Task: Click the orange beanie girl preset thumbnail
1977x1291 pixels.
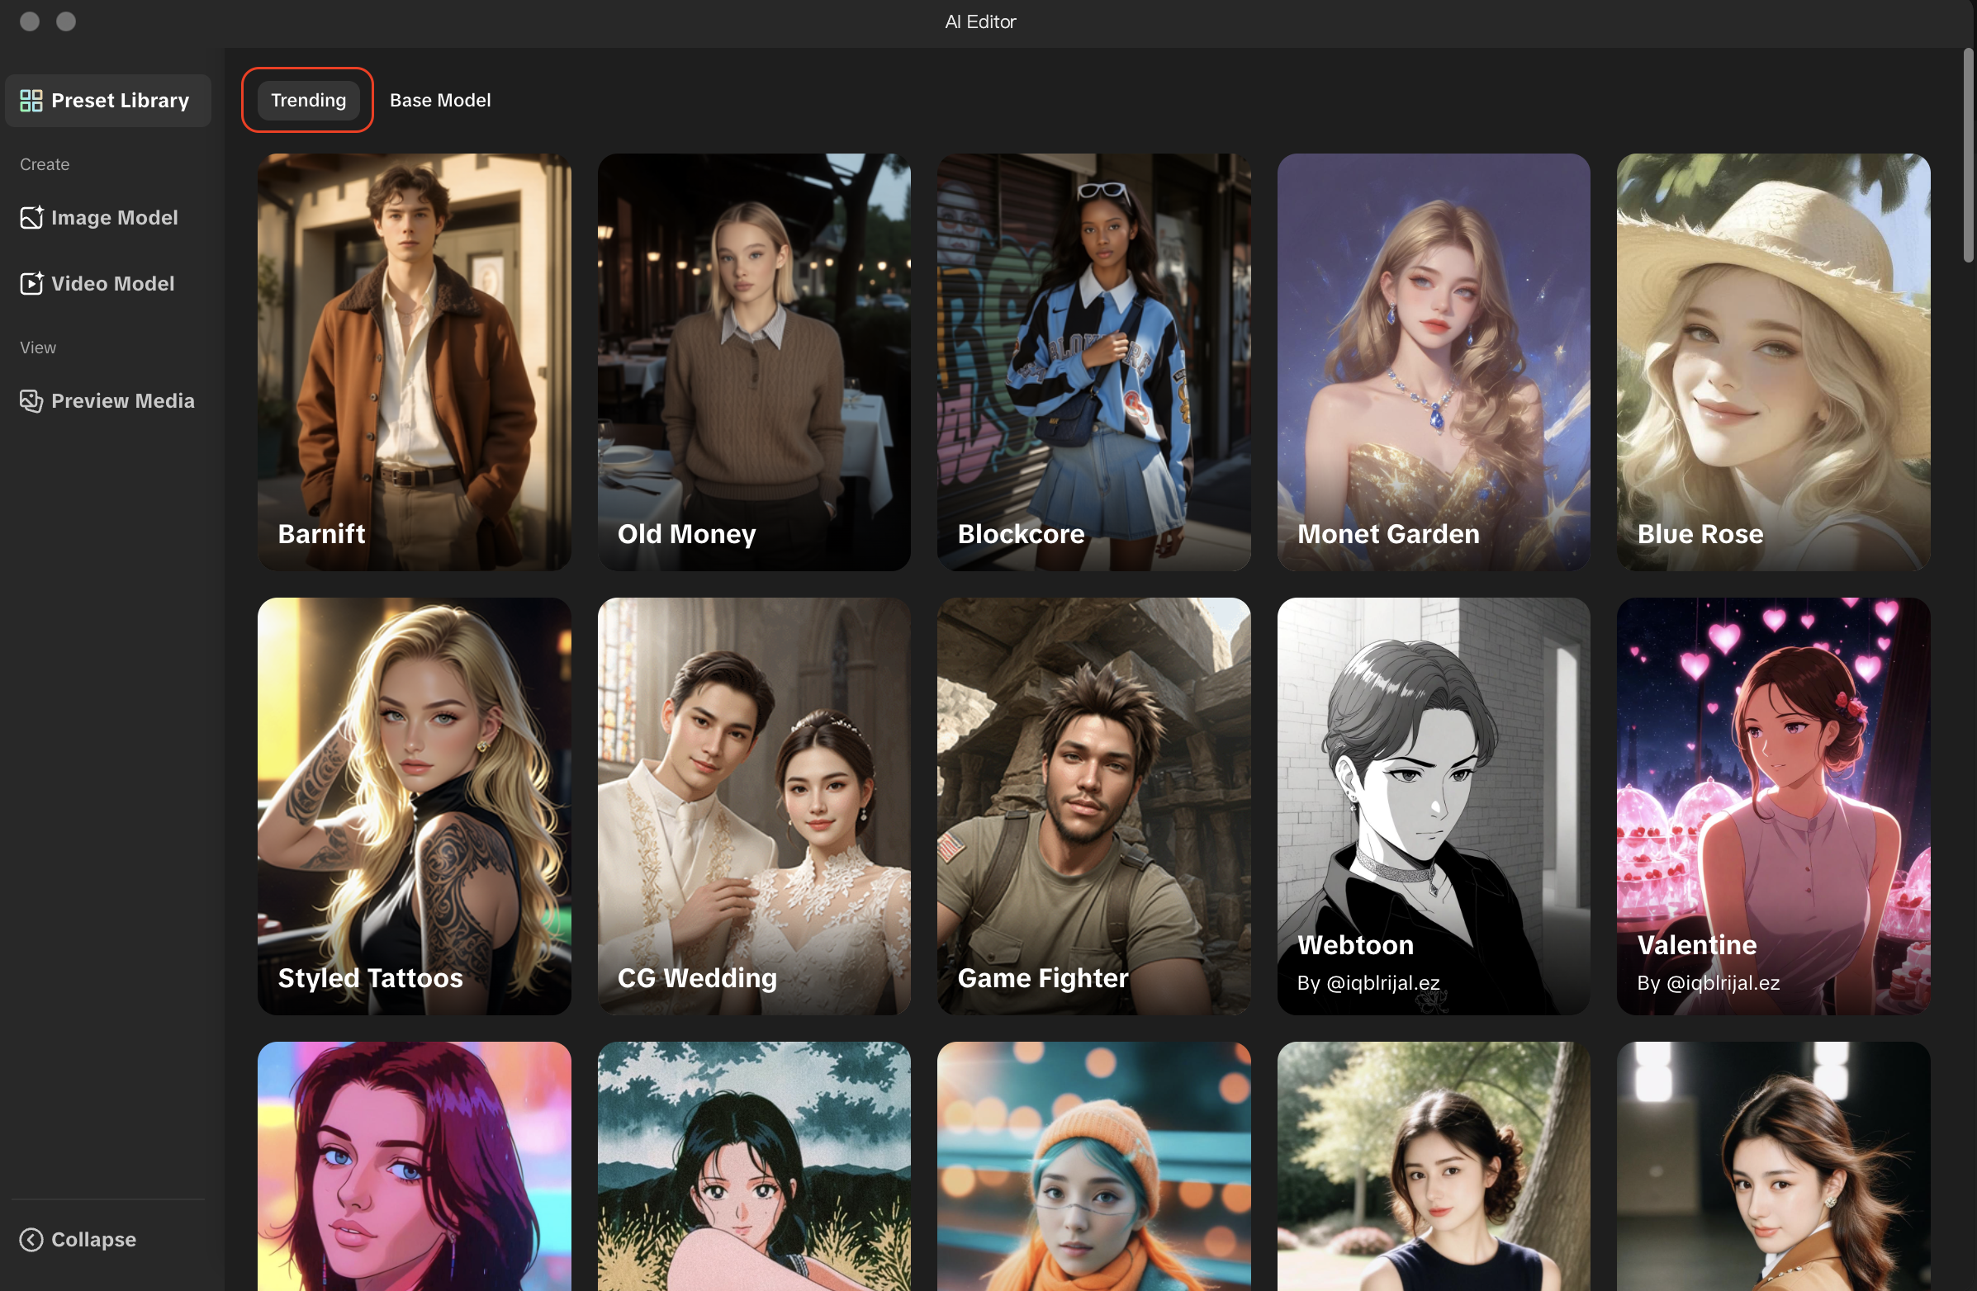Action: tap(1094, 1166)
